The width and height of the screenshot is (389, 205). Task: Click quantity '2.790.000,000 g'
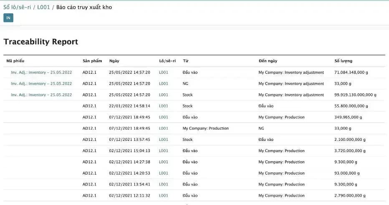(350, 195)
